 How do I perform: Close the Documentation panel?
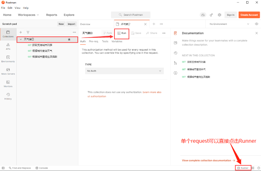pyautogui.click(x=257, y=33)
